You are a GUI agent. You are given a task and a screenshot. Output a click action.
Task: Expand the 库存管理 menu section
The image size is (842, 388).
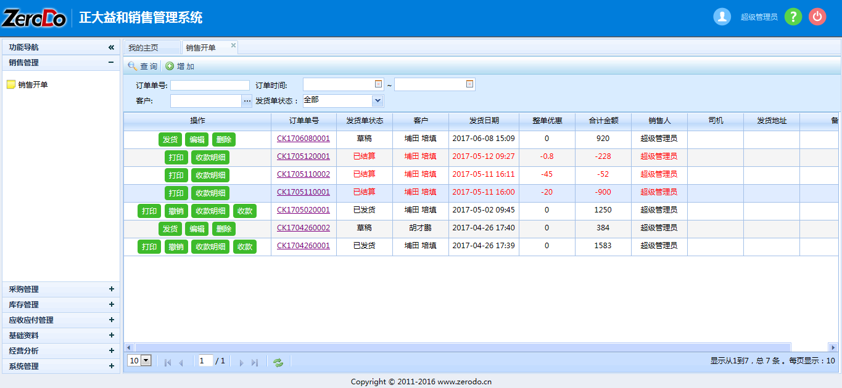point(111,304)
